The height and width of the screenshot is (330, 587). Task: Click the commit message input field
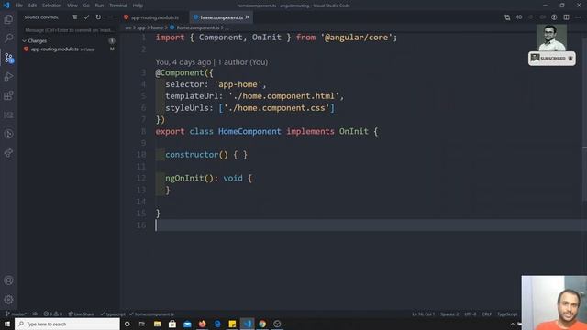pyautogui.click(x=70, y=30)
